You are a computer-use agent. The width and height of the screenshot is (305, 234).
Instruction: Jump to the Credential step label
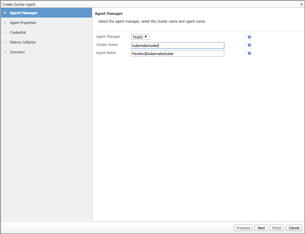click(18, 32)
